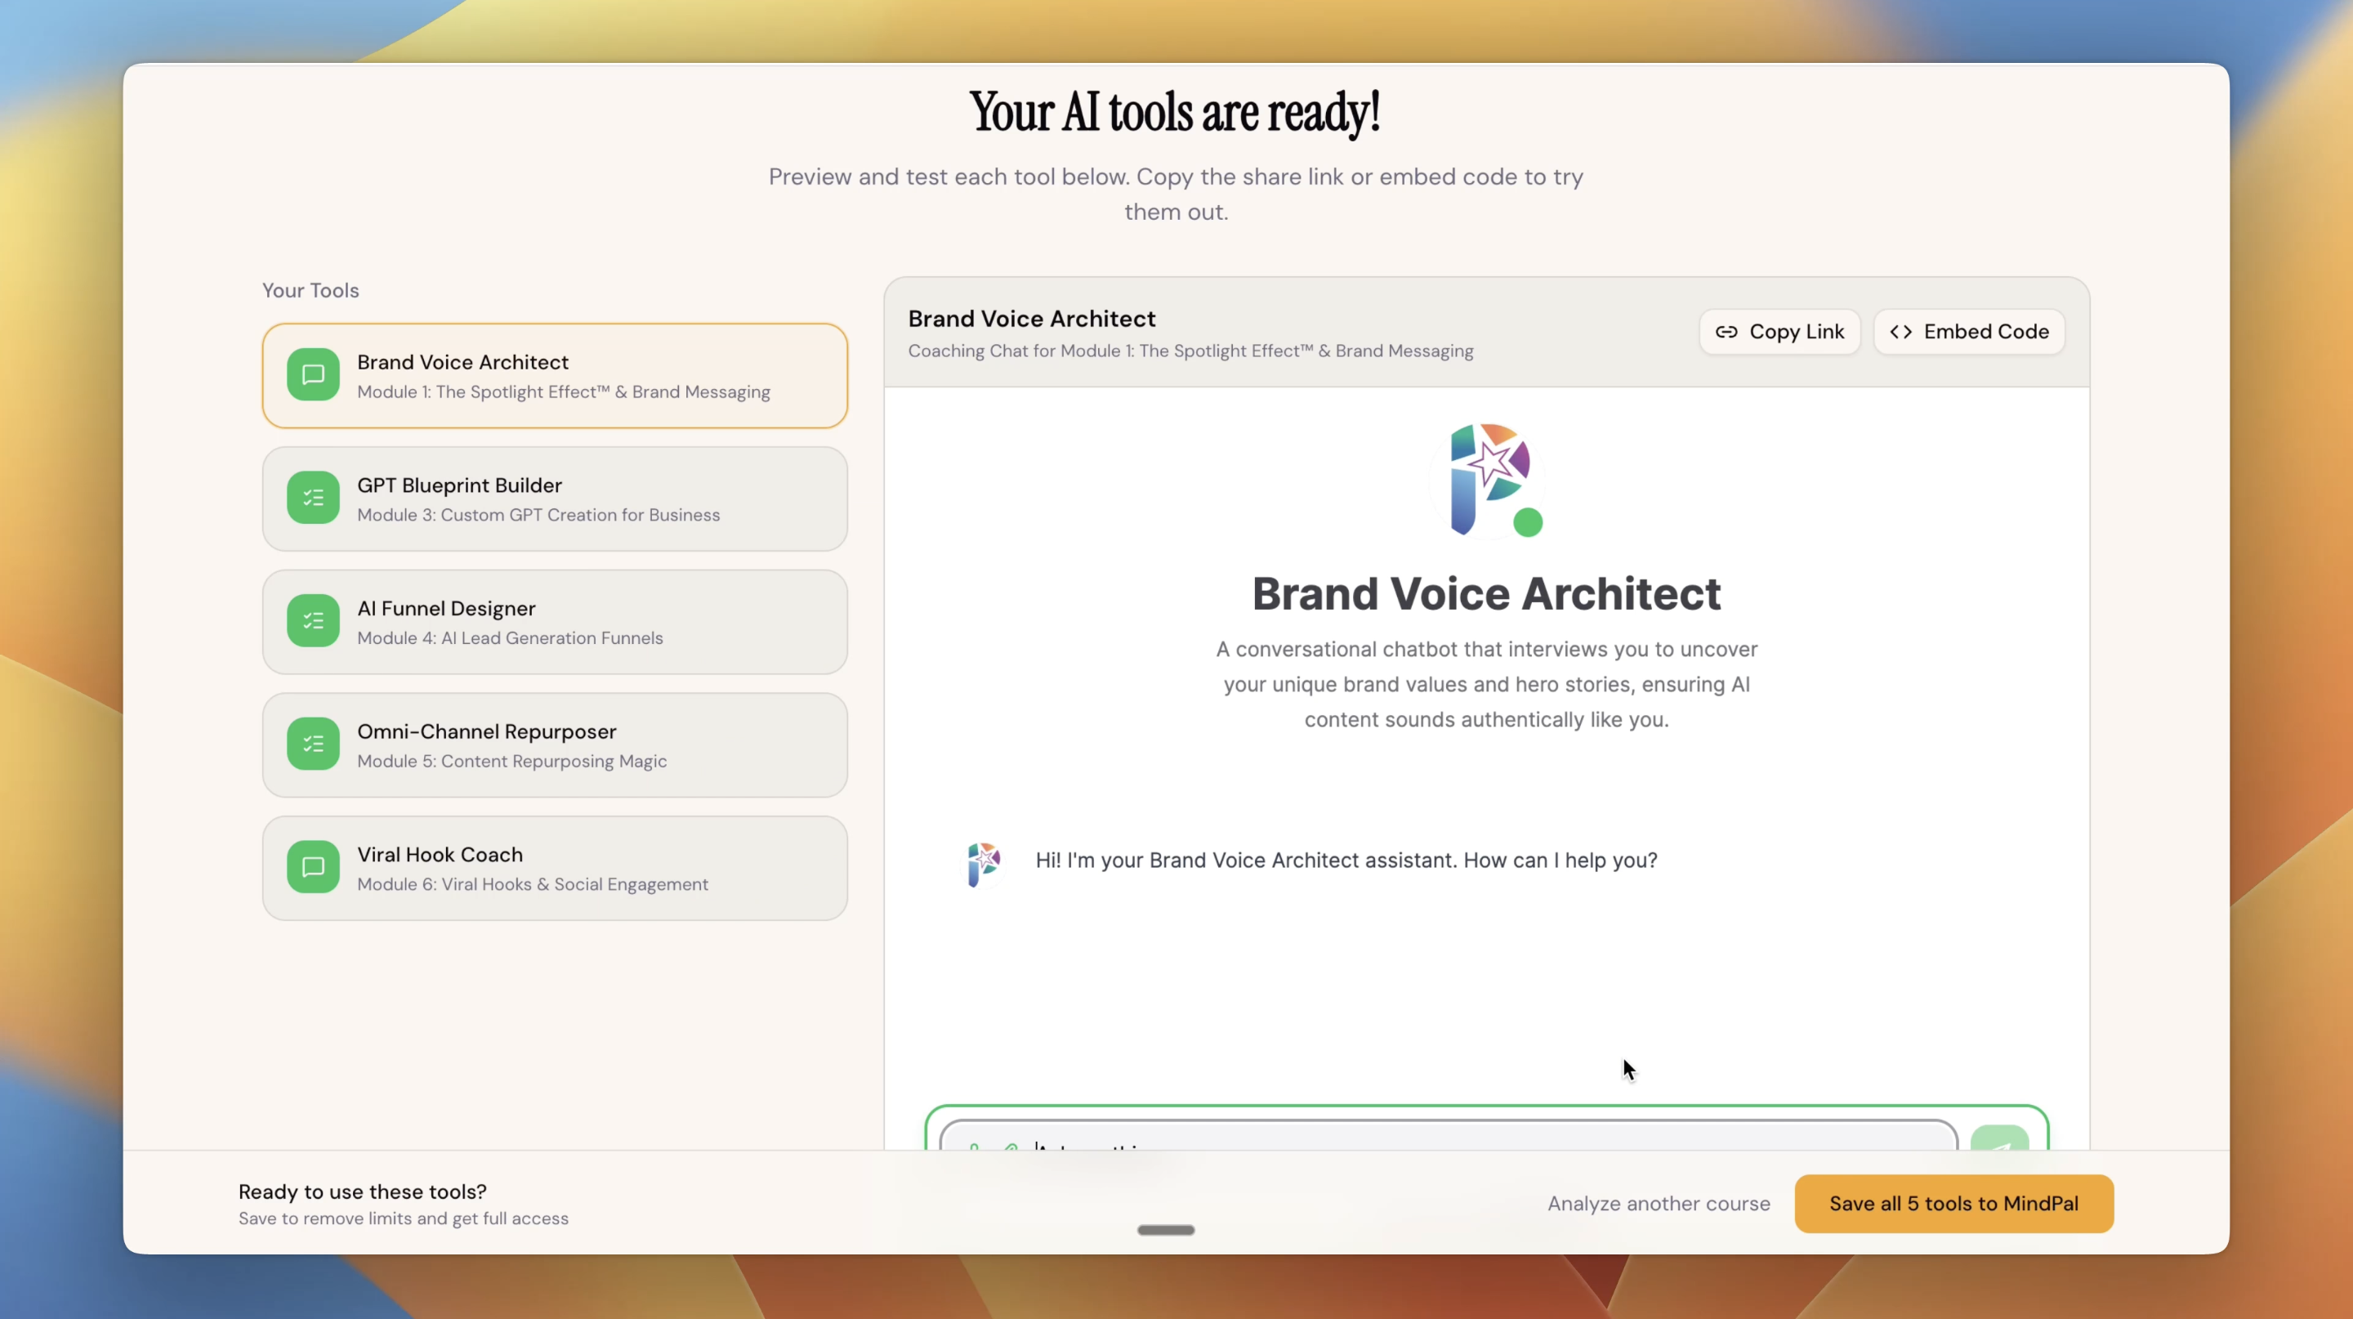Viewport: 2353px width, 1319px height.
Task: Select the Viral Hook Coach chat bubble icon
Action: point(312,867)
